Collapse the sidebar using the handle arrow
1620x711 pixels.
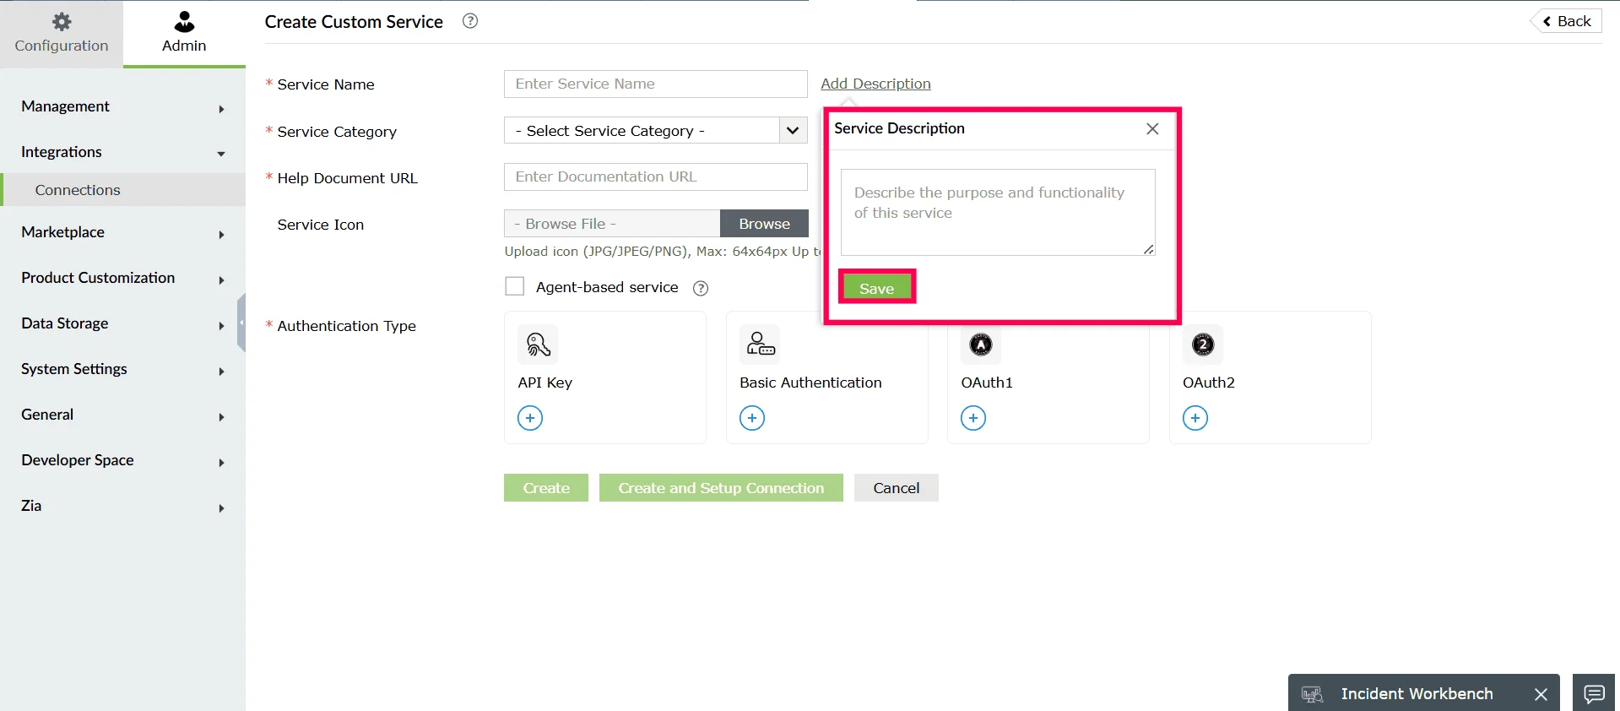click(x=241, y=323)
